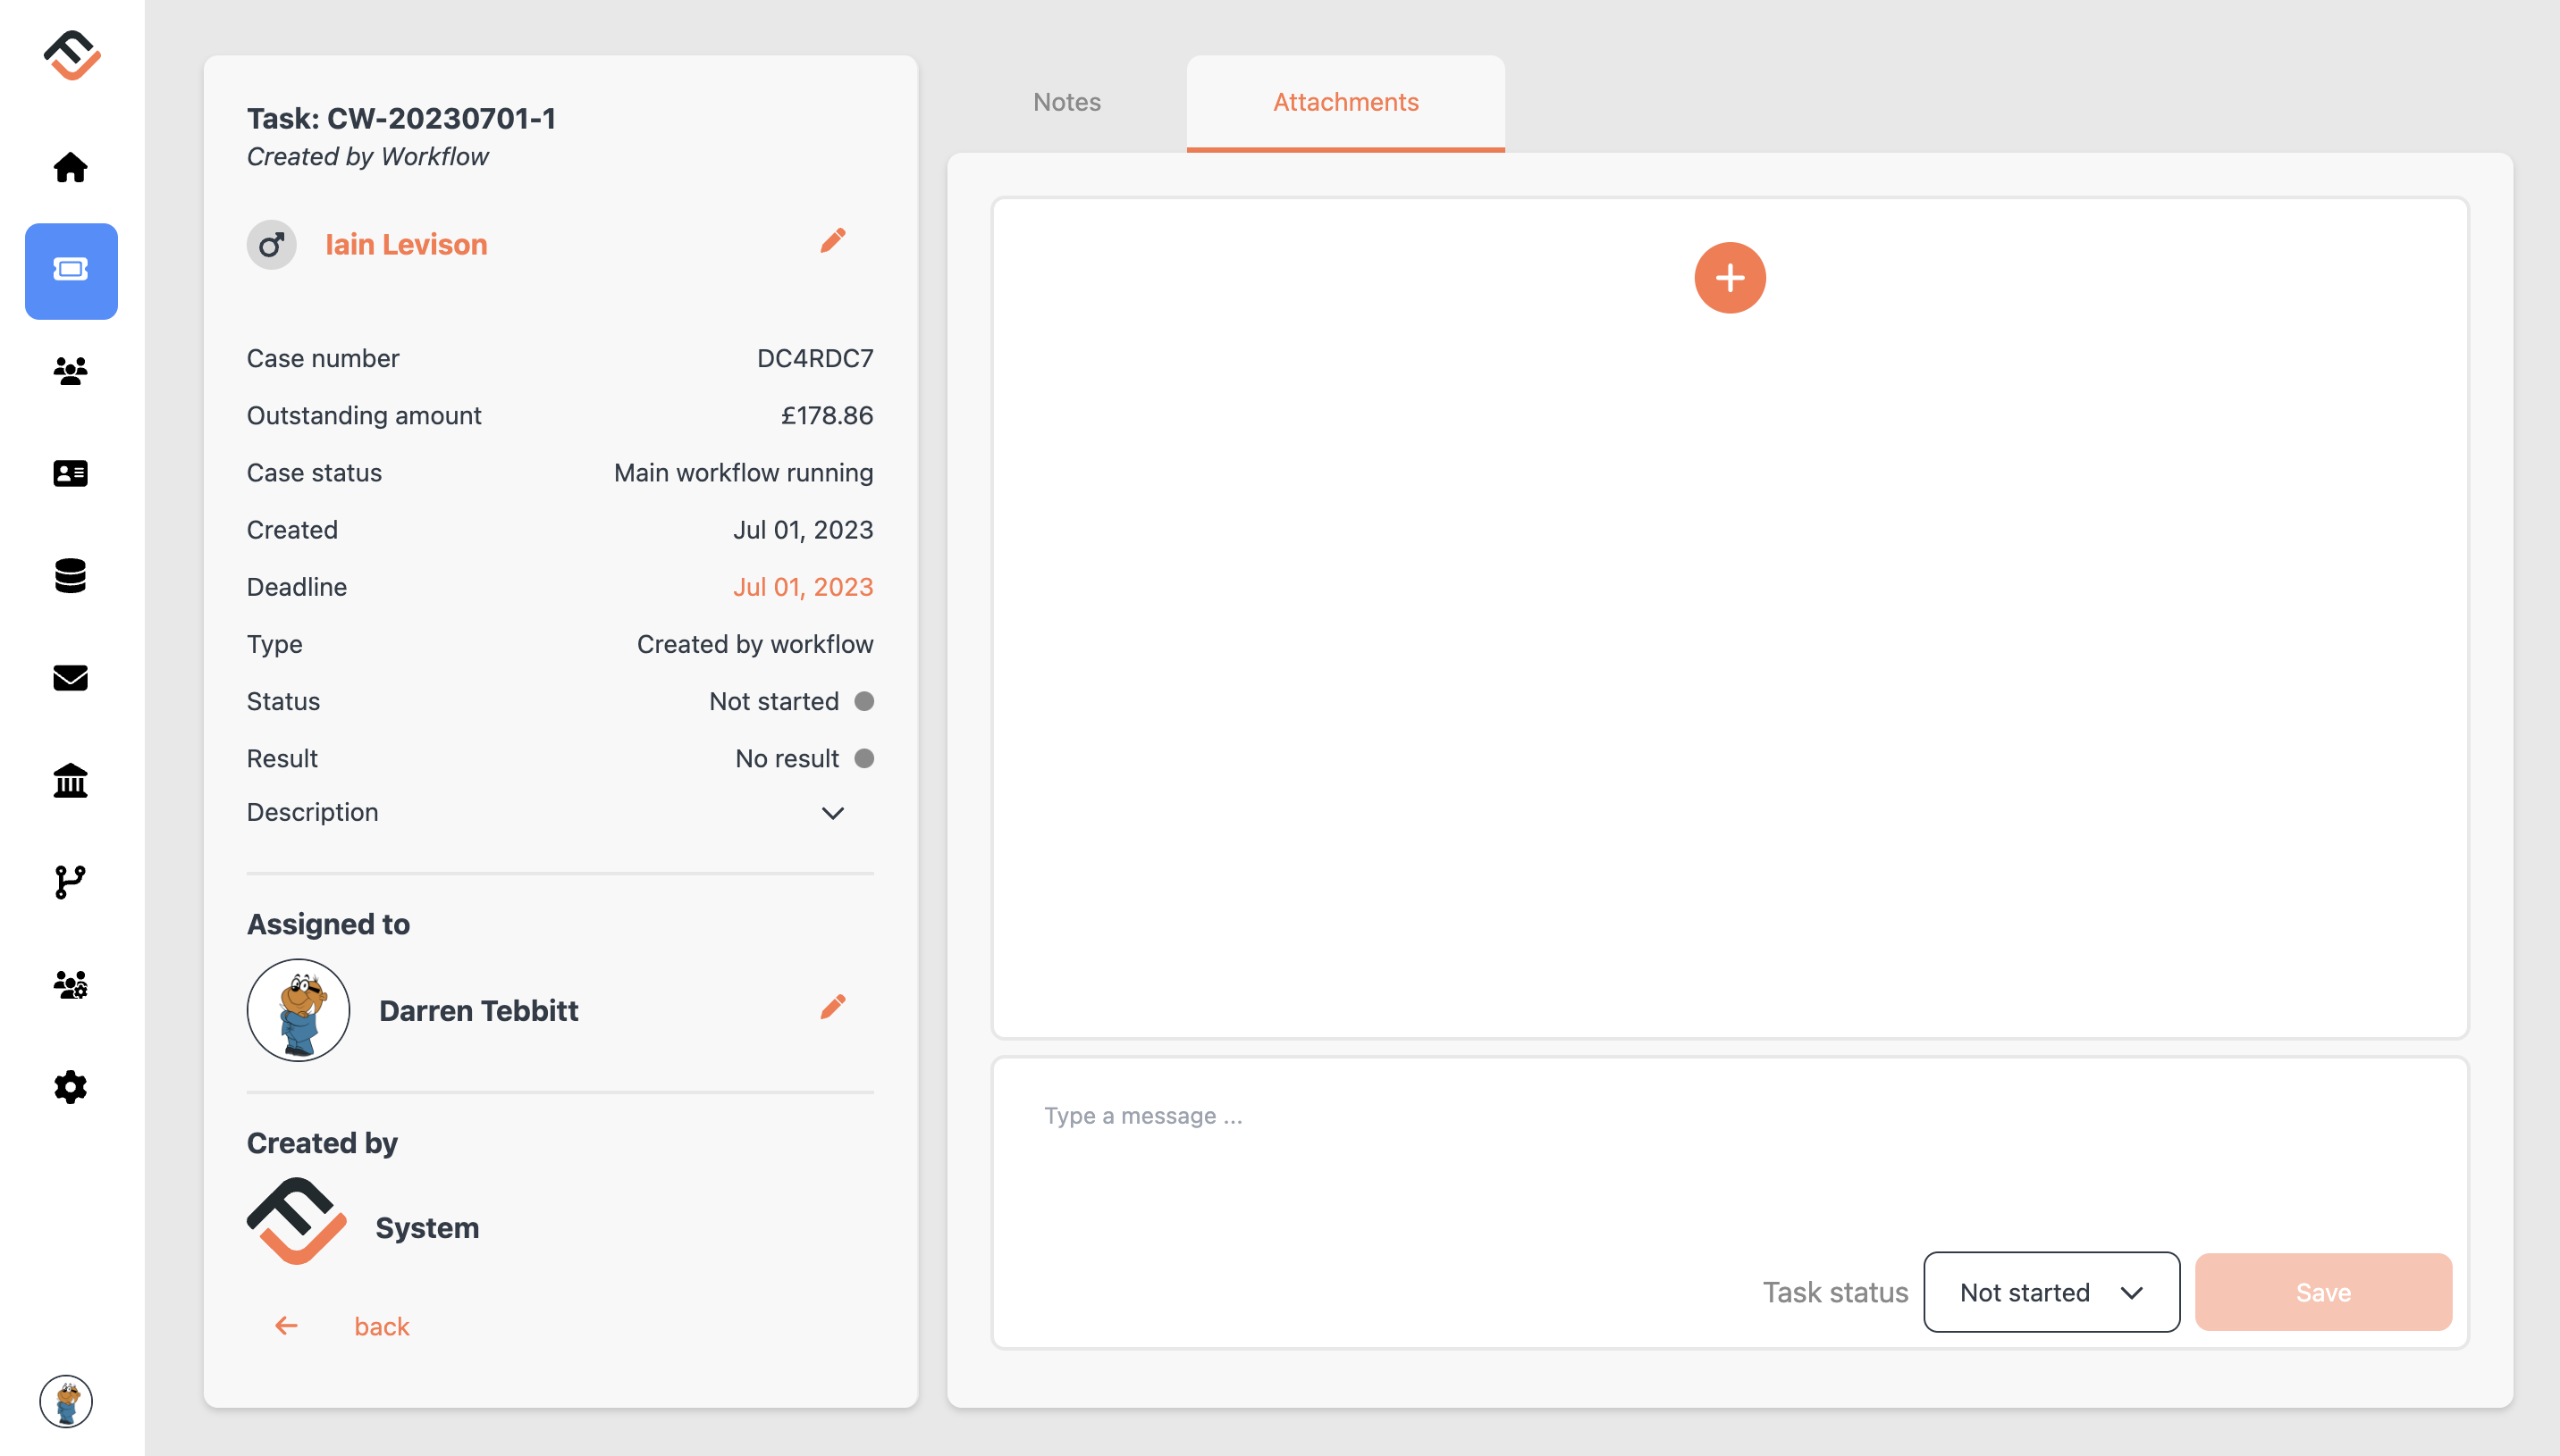Click the home navigation icon
Image resolution: width=2560 pixels, height=1456 pixels.
pyautogui.click(x=71, y=167)
